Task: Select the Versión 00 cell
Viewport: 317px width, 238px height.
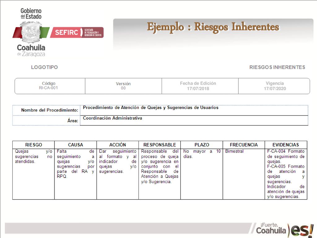Action: (x=123, y=86)
